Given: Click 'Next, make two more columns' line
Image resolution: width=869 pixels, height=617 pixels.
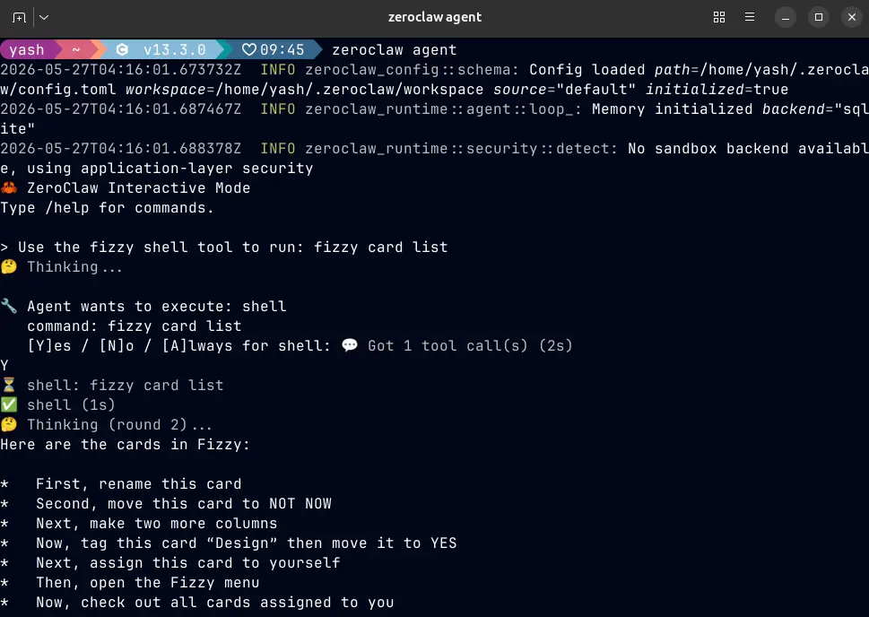Looking at the screenshot, I should [x=157, y=524].
